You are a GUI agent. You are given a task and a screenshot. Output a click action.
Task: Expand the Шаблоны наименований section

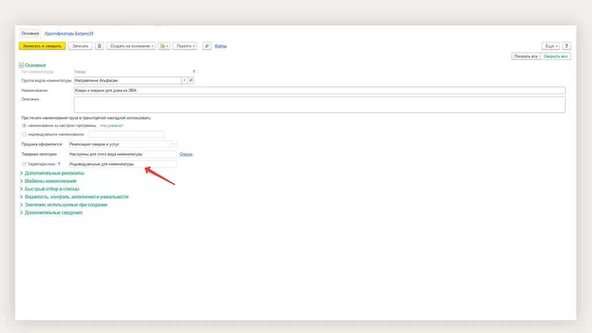pyautogui.click(x=50, y=181)
